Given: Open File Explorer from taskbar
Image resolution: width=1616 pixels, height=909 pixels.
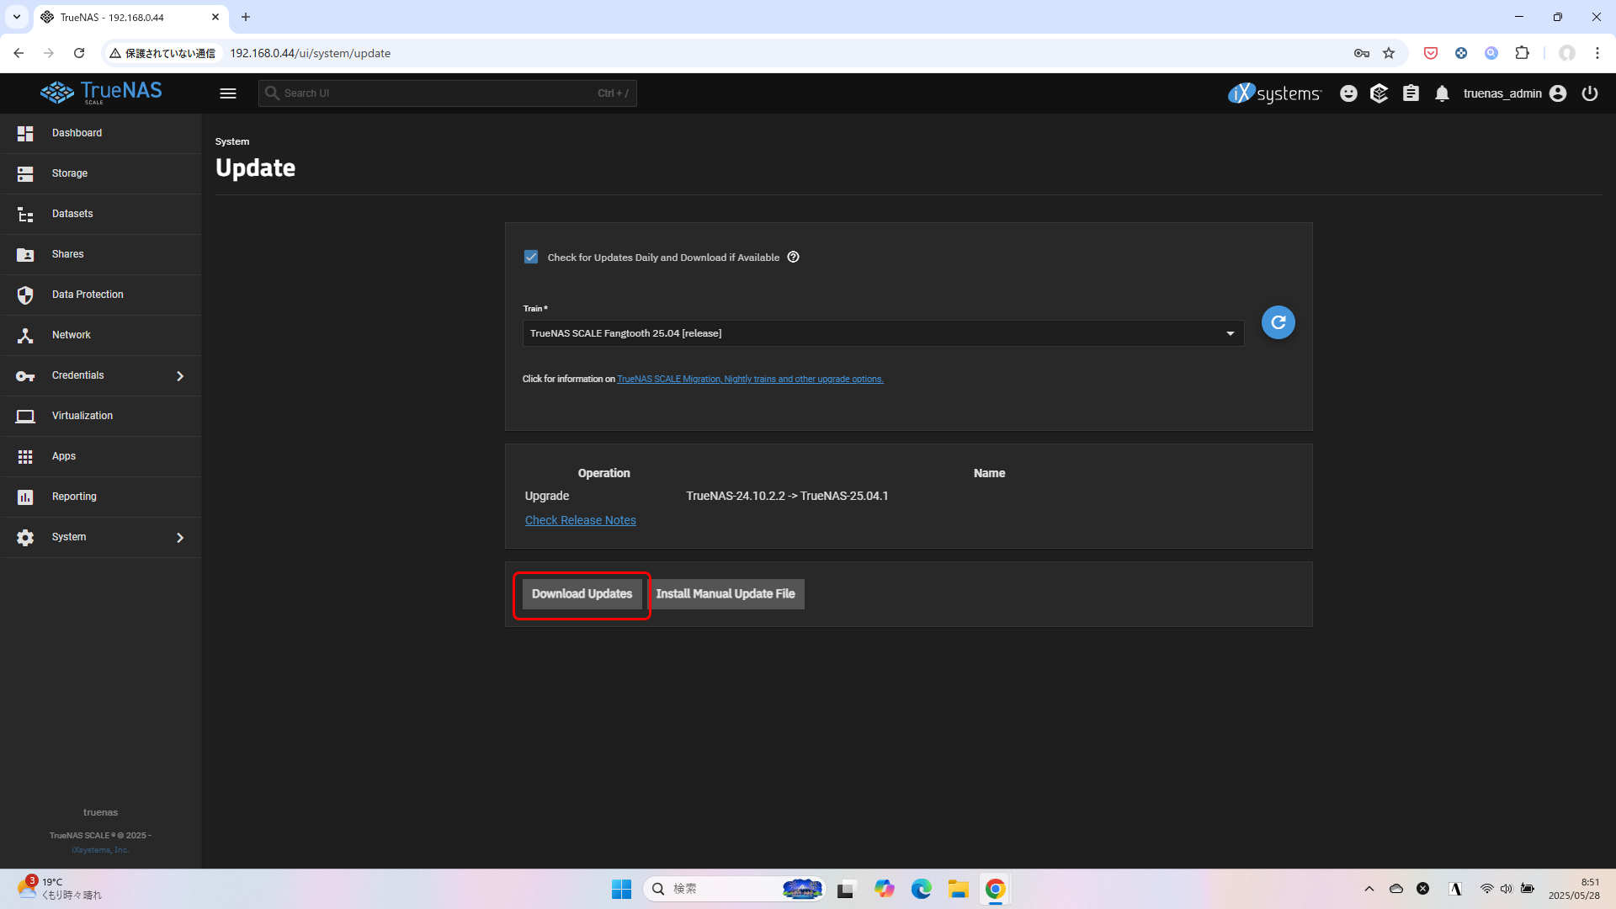Looking at the screenshot, I should point(958,889).
